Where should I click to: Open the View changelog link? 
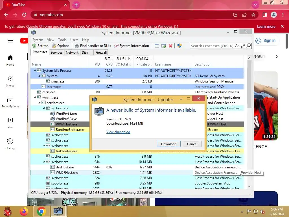(x=118, y=132)
